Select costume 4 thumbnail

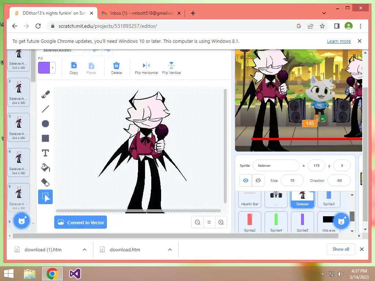click(x=19, y=162)
